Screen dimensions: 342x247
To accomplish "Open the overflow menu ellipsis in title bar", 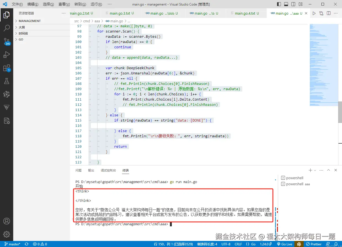I will tap(110, 4).
